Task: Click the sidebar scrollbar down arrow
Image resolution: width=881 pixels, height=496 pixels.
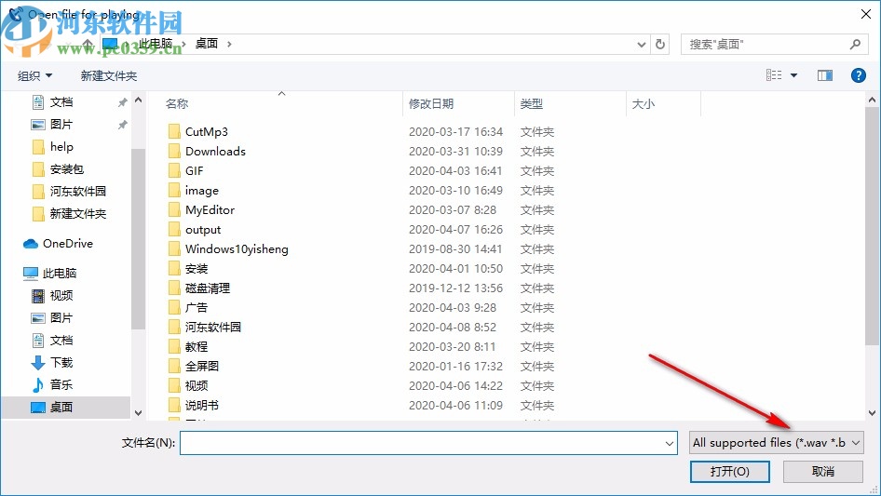Action: tap(138, 413)
